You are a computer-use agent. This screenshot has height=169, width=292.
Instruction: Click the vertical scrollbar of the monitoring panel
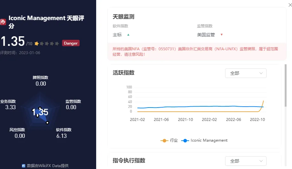point(286,85)
